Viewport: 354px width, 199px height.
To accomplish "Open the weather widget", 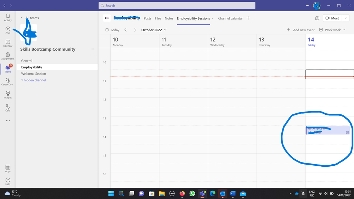I will tap(13, 193).
